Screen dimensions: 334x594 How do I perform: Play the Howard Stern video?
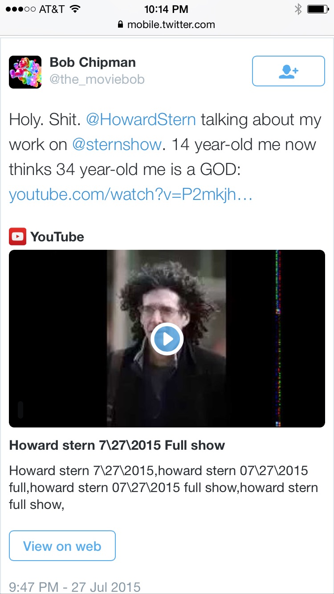(167, 339)
